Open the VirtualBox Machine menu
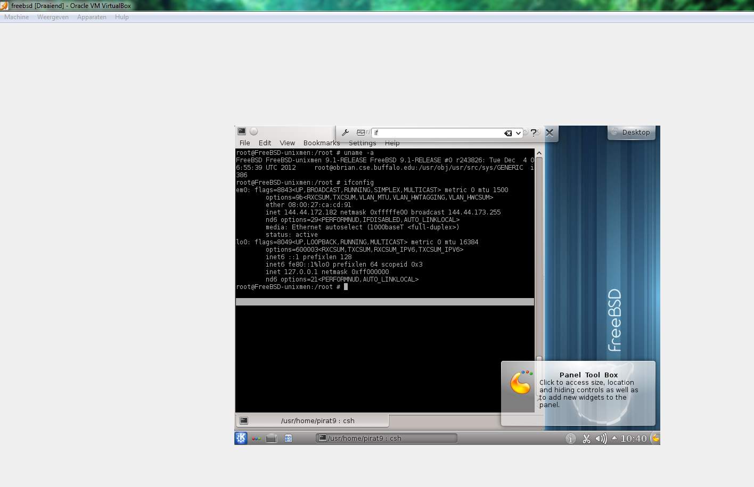Image resolution: width=754 pixels, height=487 pixels. tap(17, 17)
